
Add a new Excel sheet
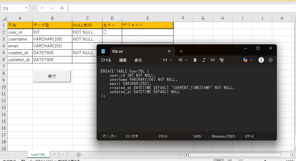tap(79, 155)
